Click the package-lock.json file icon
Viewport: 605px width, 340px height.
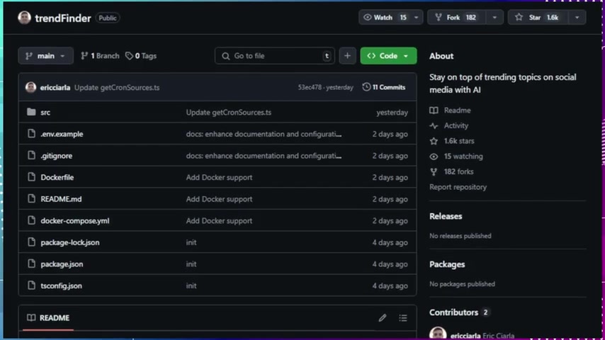(x=31, y=242)
